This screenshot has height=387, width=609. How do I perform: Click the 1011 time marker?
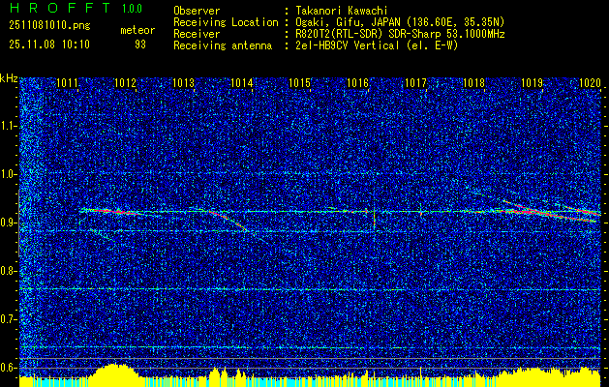pyautogui.click(x=67, y=83)
